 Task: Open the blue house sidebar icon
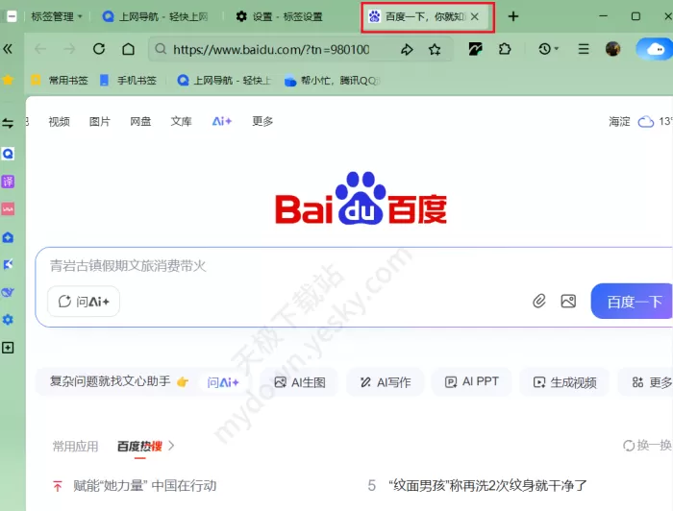(8, 237)
